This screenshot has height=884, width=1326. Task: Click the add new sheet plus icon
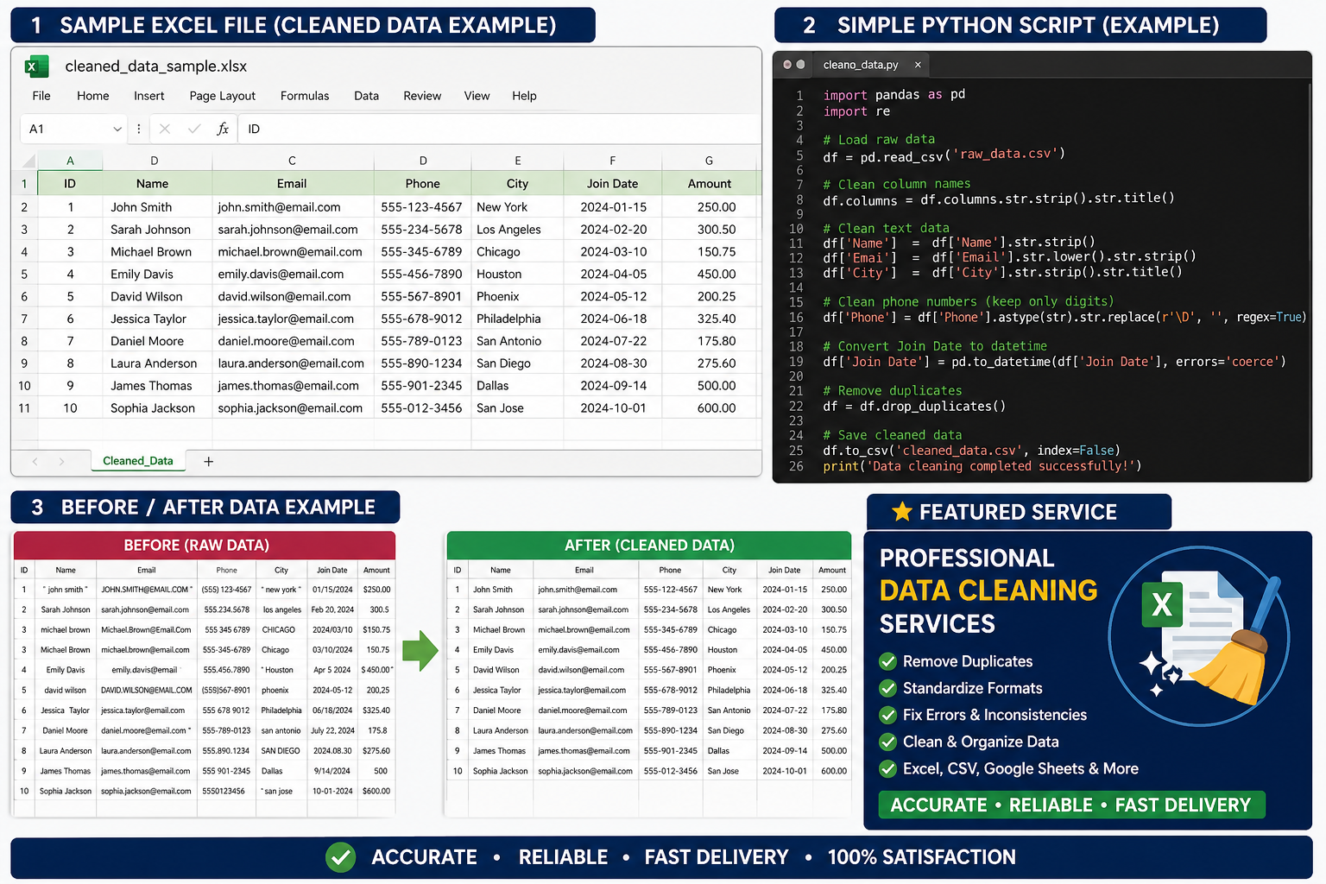208,462
